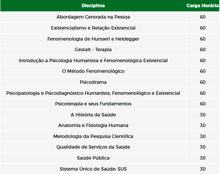220x174 pixels.
Task: Click the Carga Horária column header
Action: [203, 6]
